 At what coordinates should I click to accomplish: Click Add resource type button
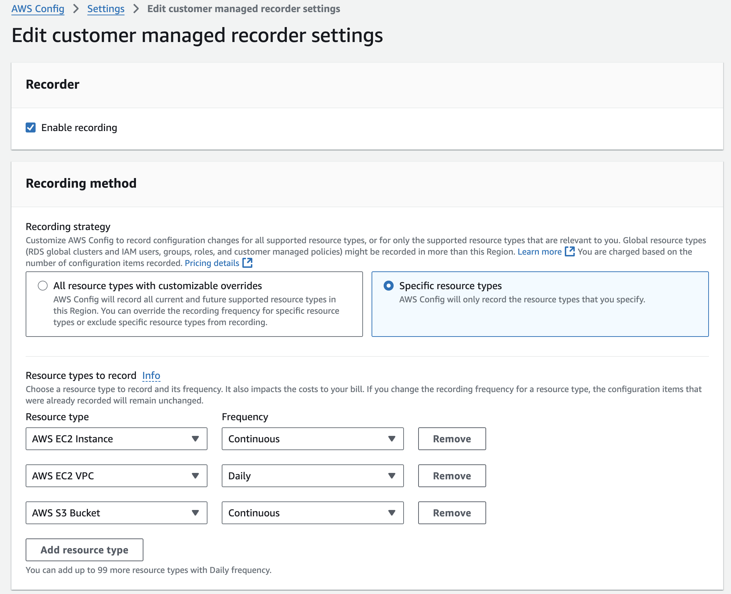84,550
